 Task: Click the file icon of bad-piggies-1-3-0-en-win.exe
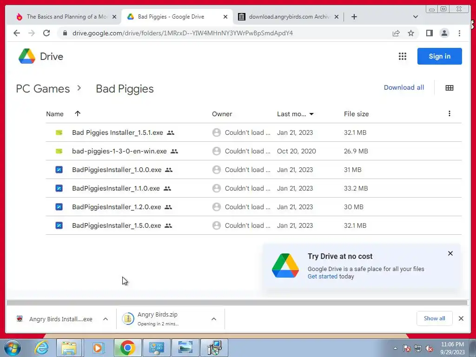tap(59, 151)
